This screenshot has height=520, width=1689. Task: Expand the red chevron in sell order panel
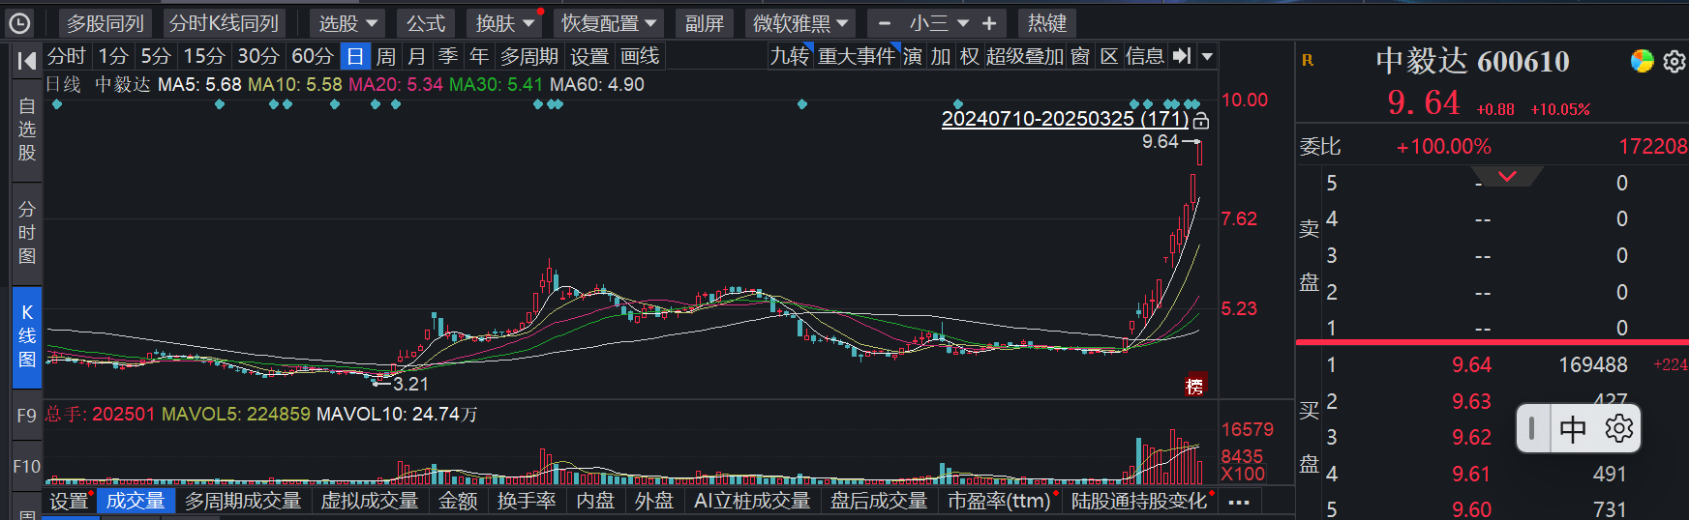[1507, 176]
